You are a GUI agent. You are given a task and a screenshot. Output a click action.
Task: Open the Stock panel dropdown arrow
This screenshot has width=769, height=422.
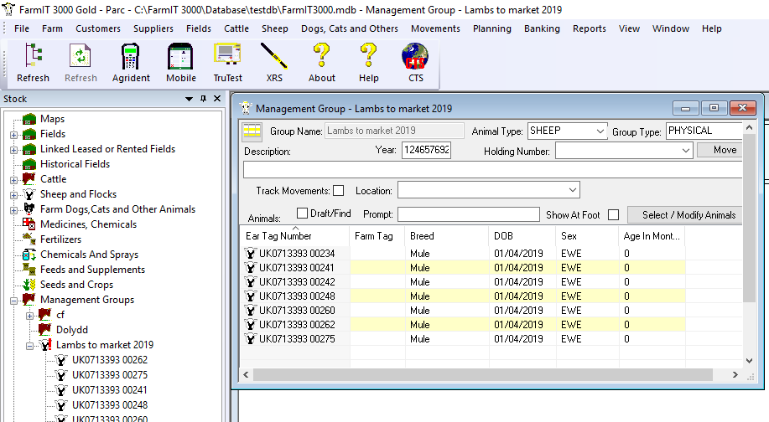pyautogui.click(x=189, y=99)
